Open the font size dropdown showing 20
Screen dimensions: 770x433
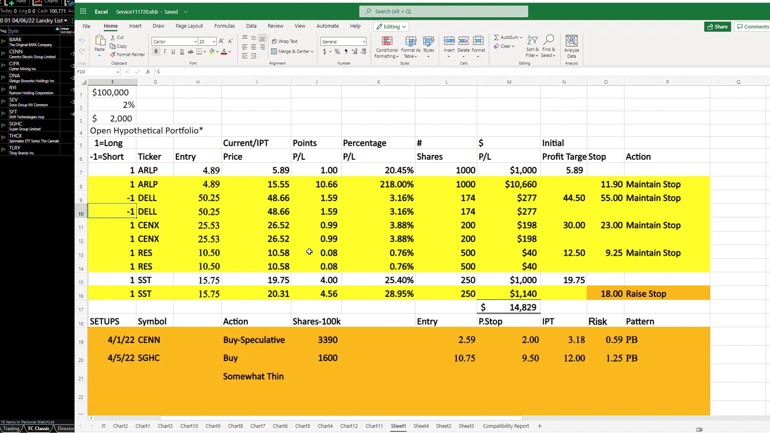(214, 42)
